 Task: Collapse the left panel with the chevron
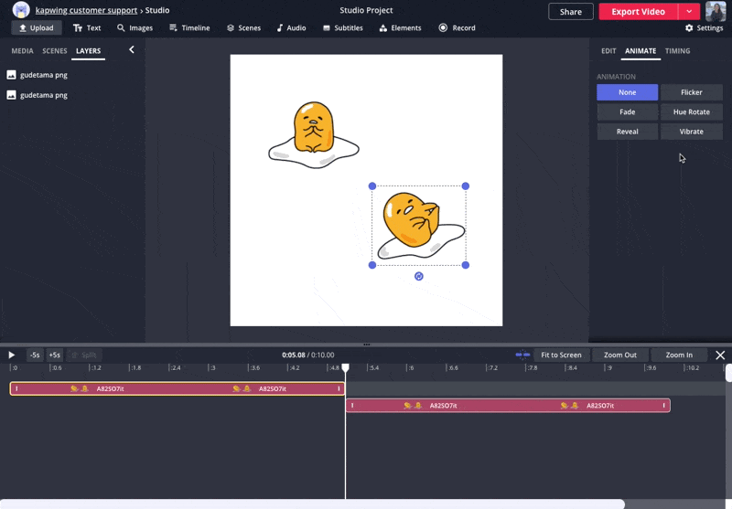(132, 50)
